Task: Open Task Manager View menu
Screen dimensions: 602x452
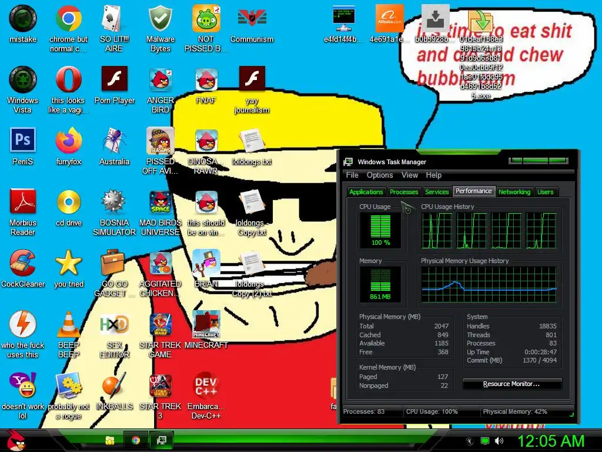Action: pos(410,175)
